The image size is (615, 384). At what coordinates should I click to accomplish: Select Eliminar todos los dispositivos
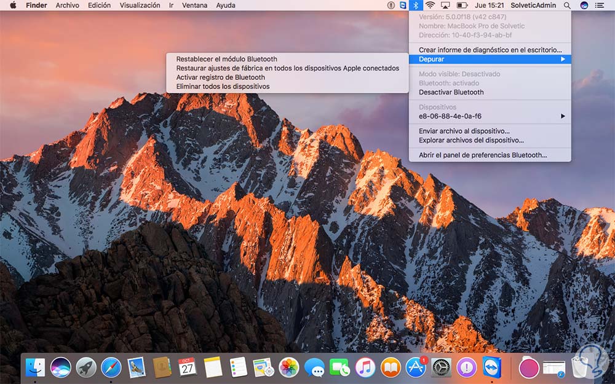click(287, 86)
